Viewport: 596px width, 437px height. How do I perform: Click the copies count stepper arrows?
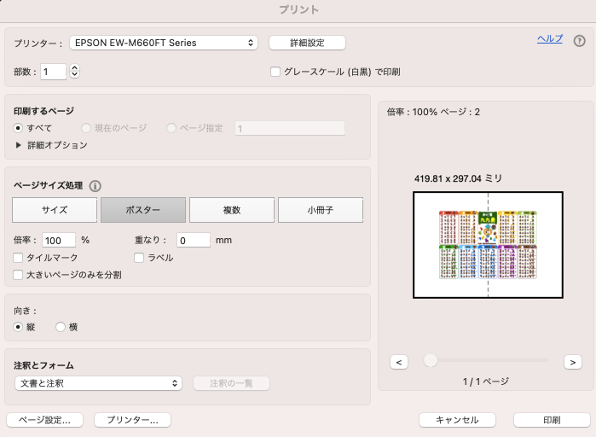click(x=74, y=72)
